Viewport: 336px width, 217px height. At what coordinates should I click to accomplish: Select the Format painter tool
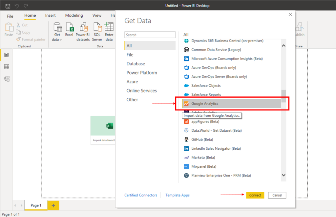(x=31, y=40)
